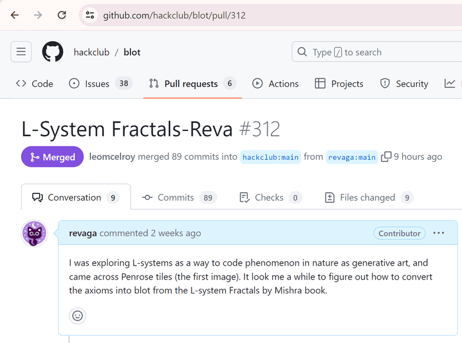Click the site information icon in address bar

90,15
